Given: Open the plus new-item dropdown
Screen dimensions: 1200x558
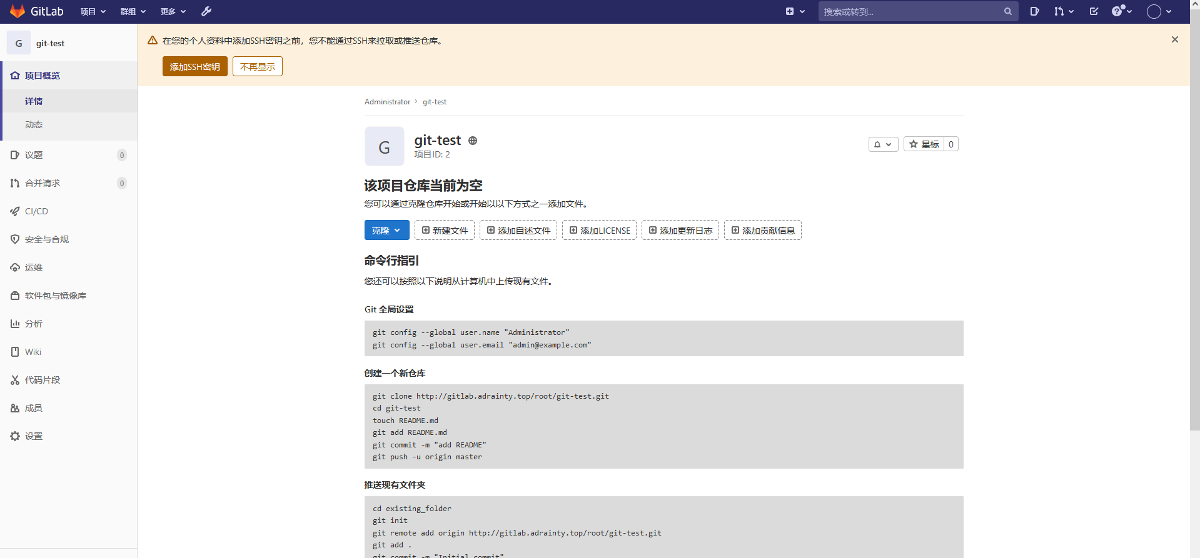Looking at the screenshot, I should click(x=795, y=11).
